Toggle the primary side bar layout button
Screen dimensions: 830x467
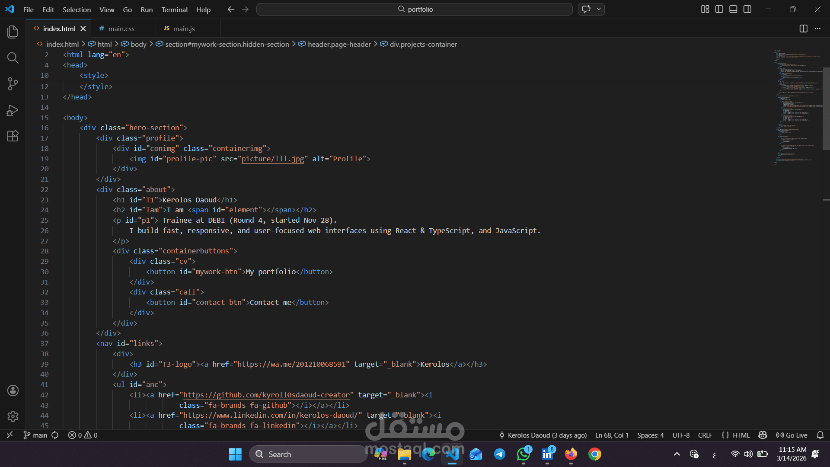tap(719, 9)
